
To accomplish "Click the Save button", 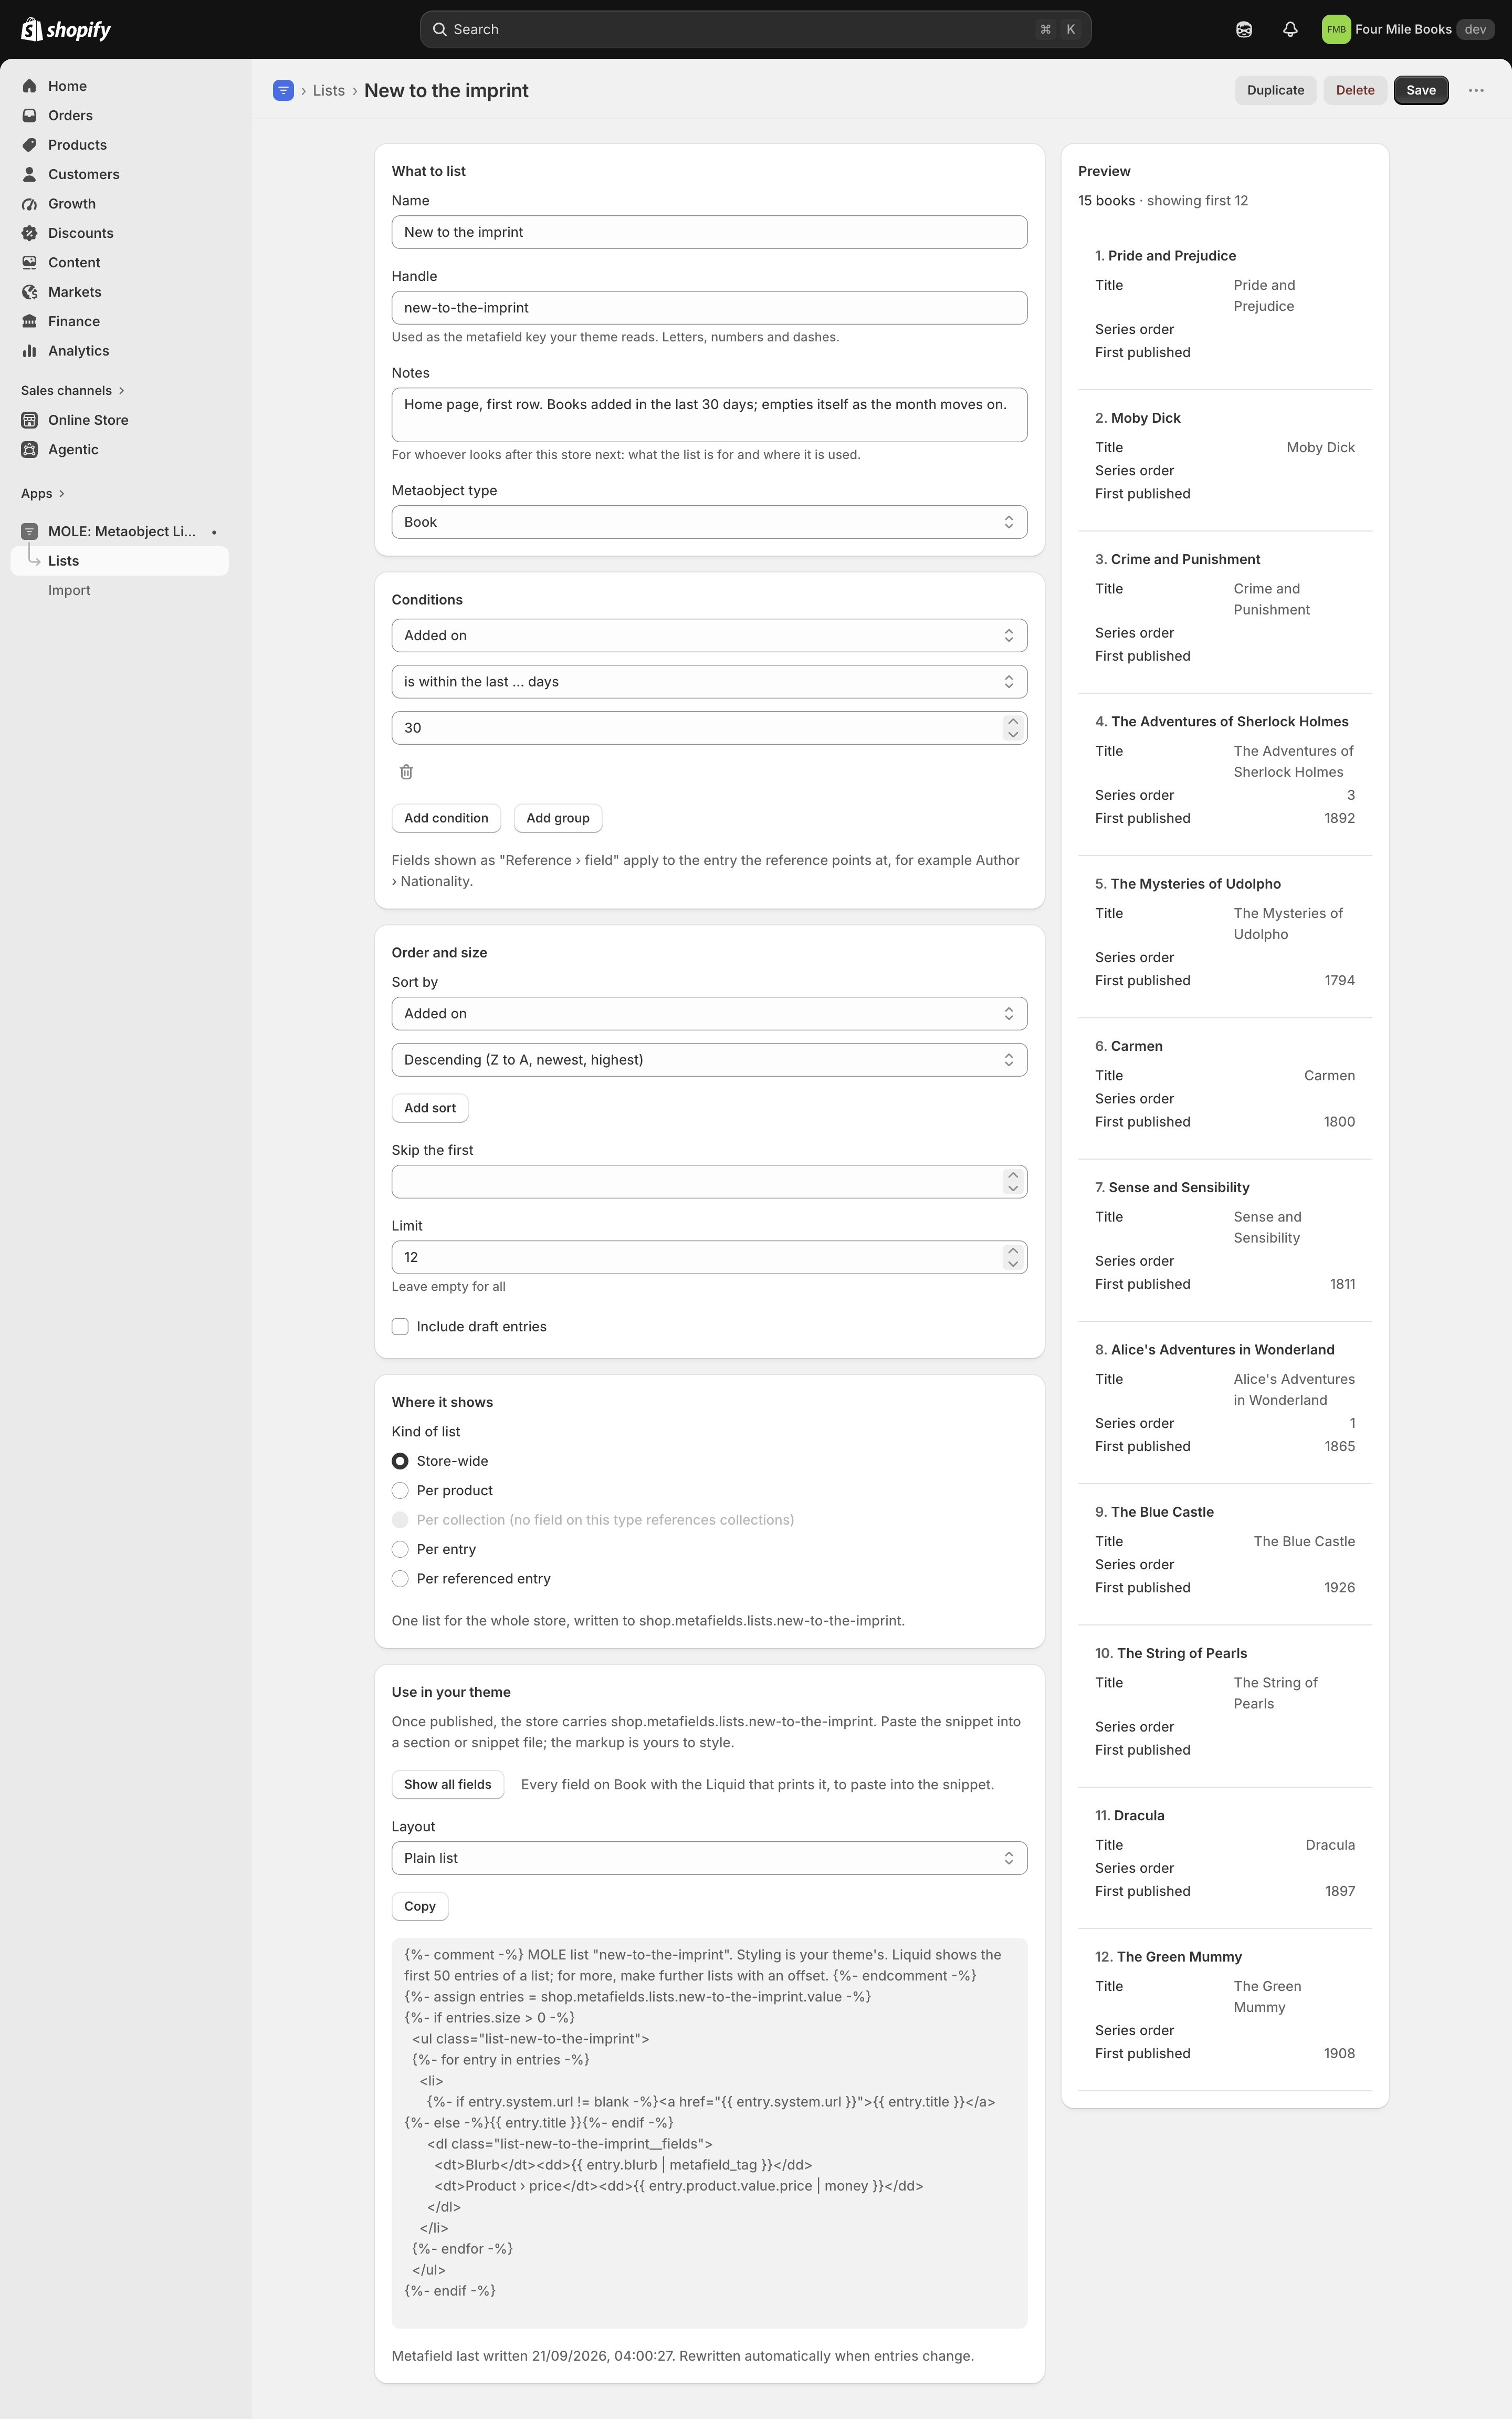I will (x=1420, y=90).
